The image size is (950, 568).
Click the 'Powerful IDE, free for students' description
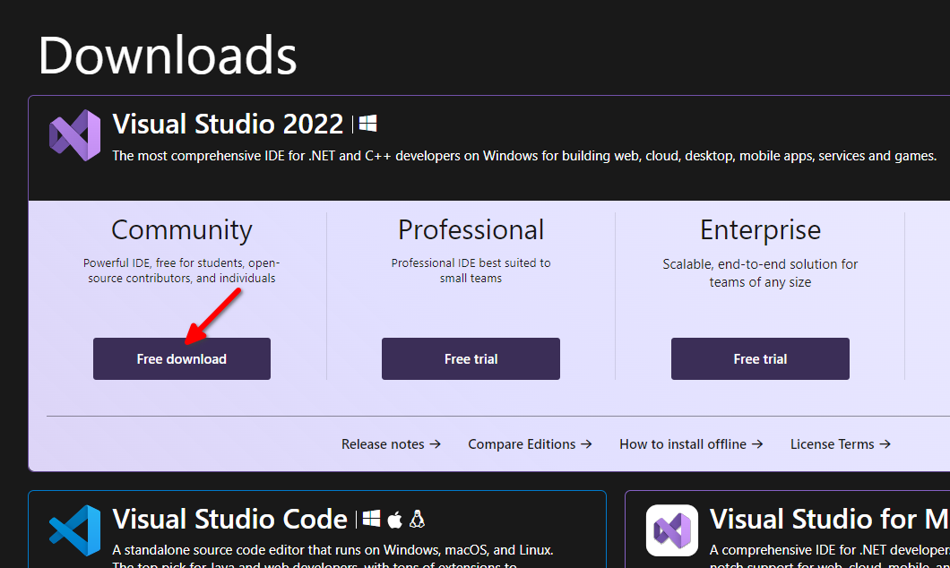point(182,271)
